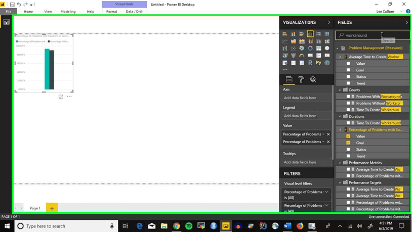Viewport: 412px width, 232px height.
Task: Switch to the Home ribbon tab
Action: tap(28, 12)
